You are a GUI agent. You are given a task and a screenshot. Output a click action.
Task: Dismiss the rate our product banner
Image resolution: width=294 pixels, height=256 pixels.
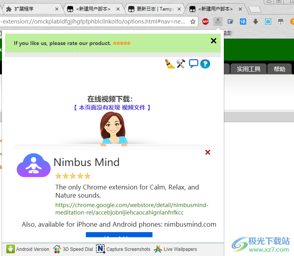click(x=214, y=41)
